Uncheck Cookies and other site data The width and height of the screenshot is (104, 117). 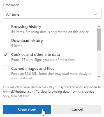point(6,54)
